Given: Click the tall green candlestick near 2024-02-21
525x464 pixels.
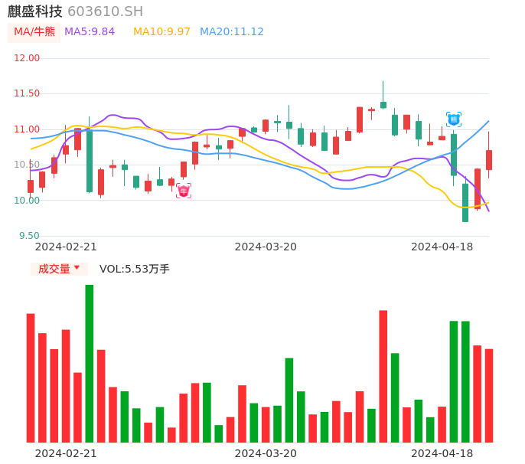Looking at the screenshot, I should (x=90, y=161).
